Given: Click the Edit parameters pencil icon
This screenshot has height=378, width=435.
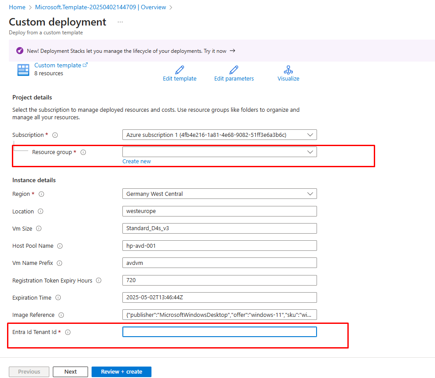Looking at the screenshot, I should click(234, 70).
